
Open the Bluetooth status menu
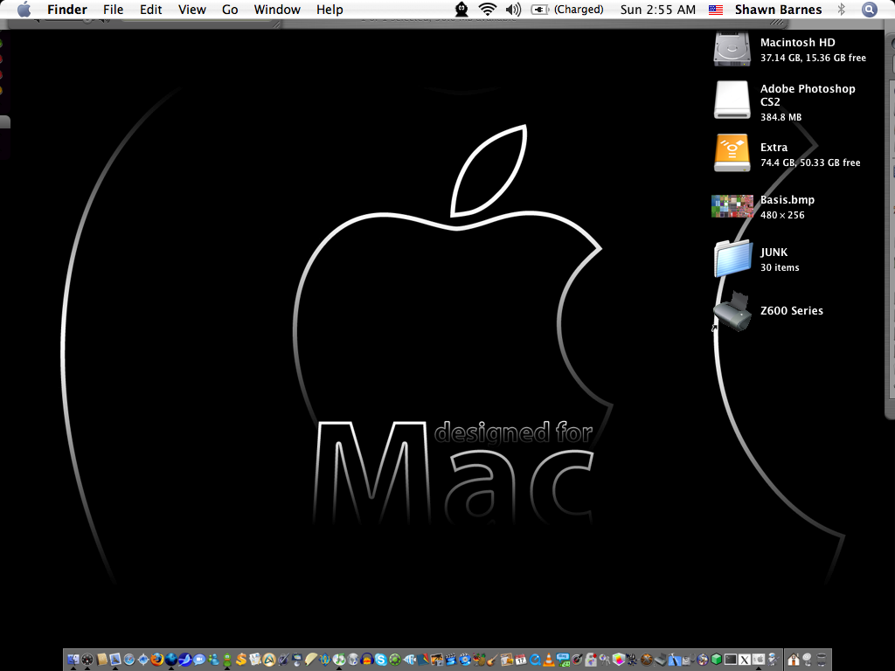pyautogui.click(x=841, y=9)
